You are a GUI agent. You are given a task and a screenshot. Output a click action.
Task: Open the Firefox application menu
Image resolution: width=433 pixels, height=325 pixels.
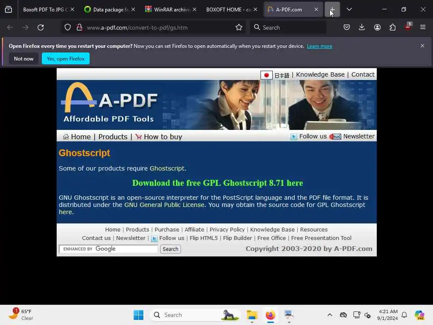point(422,27)
